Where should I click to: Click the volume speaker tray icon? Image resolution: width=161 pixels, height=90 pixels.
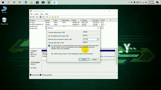point(146,2)
